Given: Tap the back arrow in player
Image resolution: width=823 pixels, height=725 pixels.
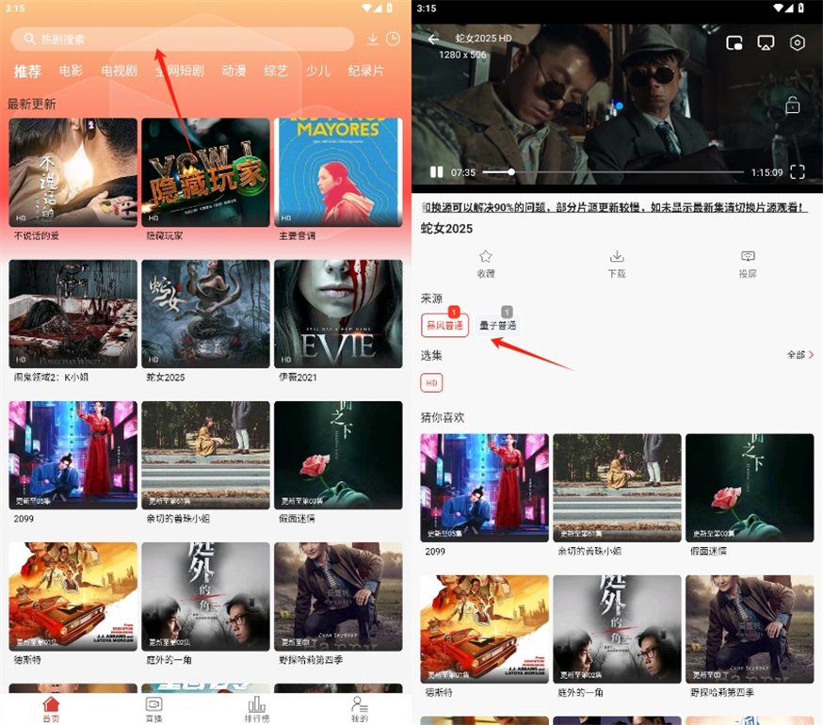Looking at the screenshot, I should [433, 40].
